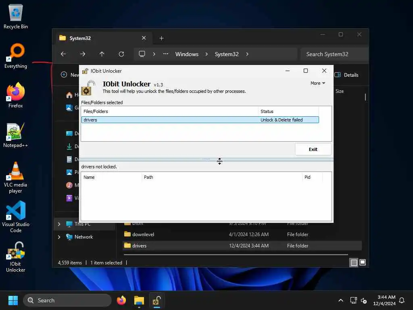Viewport: 413px width, 310px height.
Task: Close the IObit Unlocker window
Action: 324,71
